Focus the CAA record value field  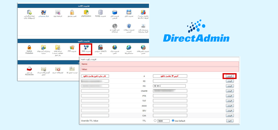[170, 115]
